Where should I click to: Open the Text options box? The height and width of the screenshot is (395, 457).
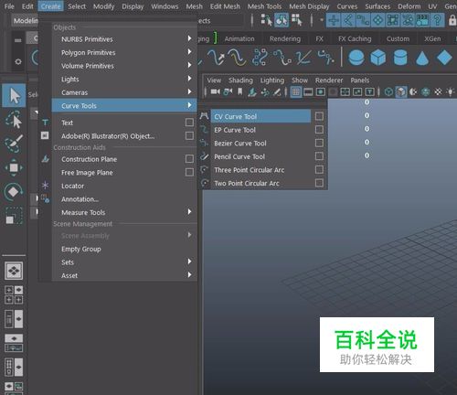click(189, 123)
